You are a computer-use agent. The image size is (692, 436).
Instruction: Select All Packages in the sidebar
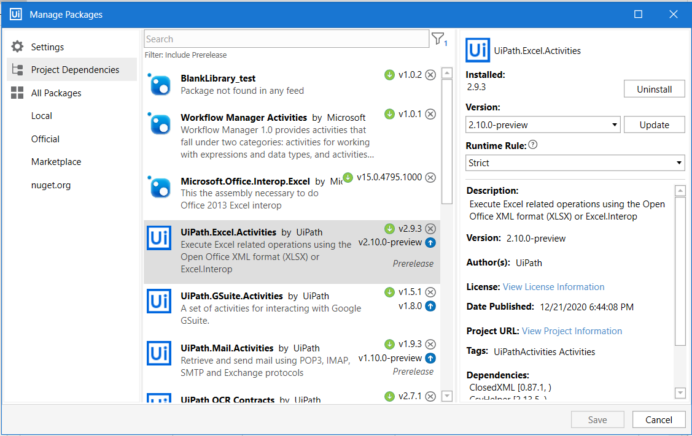[x=56, y=93]
